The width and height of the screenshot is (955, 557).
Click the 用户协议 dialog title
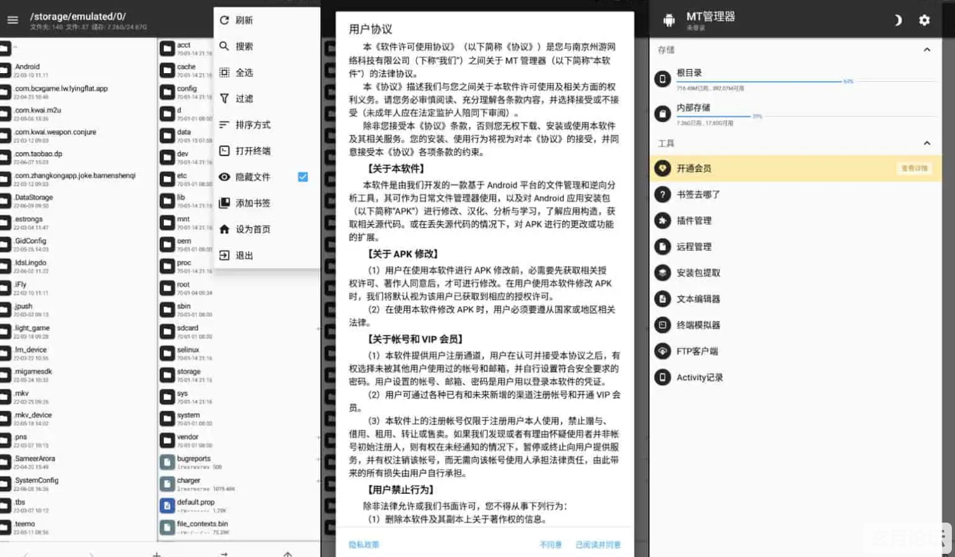pyautogui.click(x=370, y=29)
